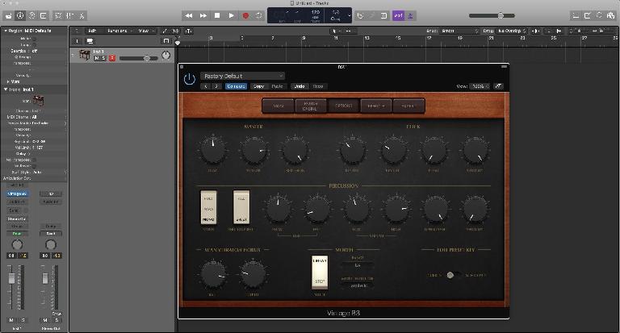Switch to the Rotor Cabinet tab
The height and width of the screenshot is (333, 620).
[310, 106]
